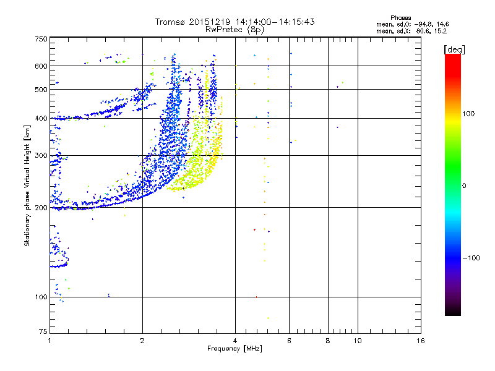Viewport: 495px width, 371px height.
Task: Click the '200' height axis tick label
Action: click(41, 208)
